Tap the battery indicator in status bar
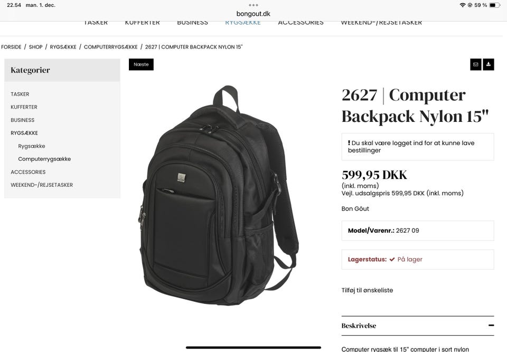 pyautogui.click(x=495, y=5)
